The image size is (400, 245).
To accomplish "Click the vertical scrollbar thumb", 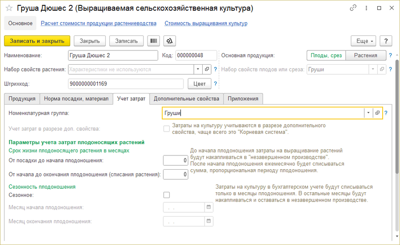I will pyautogui.click(x=397, y=117).
